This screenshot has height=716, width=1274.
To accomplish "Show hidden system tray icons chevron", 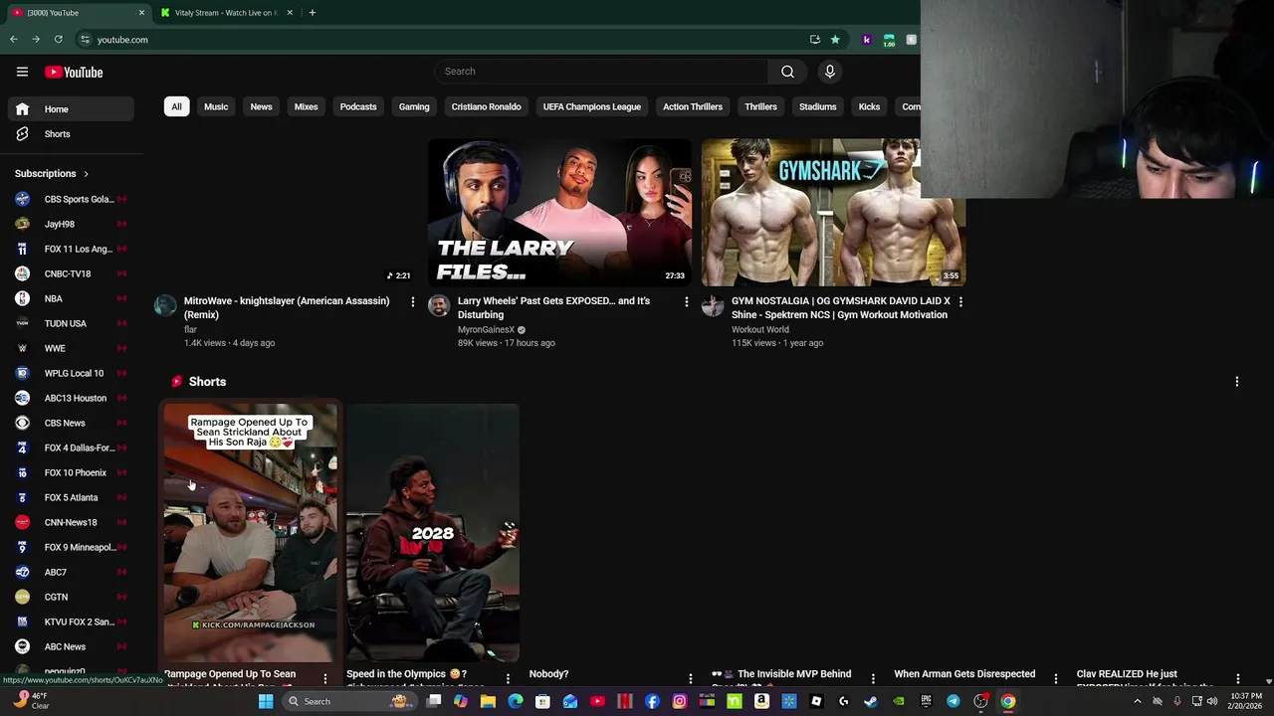I will tap(1137, 701).
